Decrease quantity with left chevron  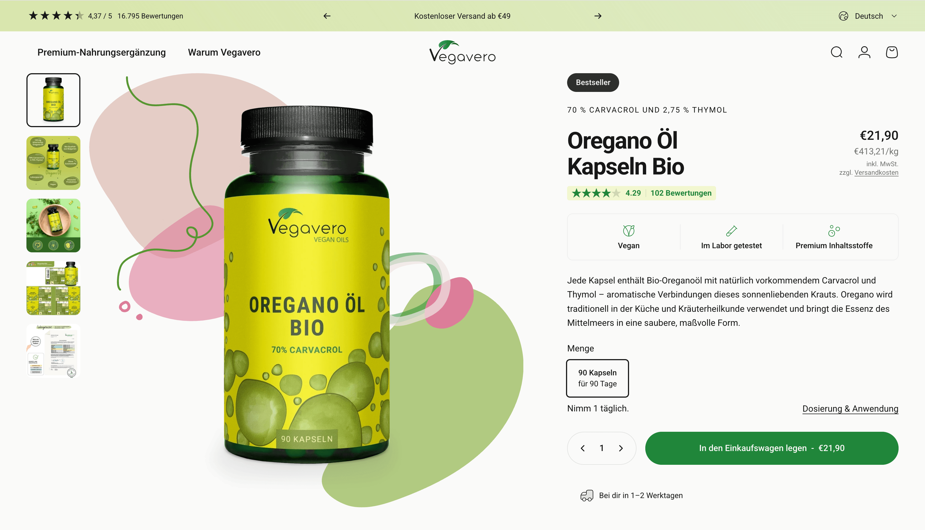click(583, 448)
